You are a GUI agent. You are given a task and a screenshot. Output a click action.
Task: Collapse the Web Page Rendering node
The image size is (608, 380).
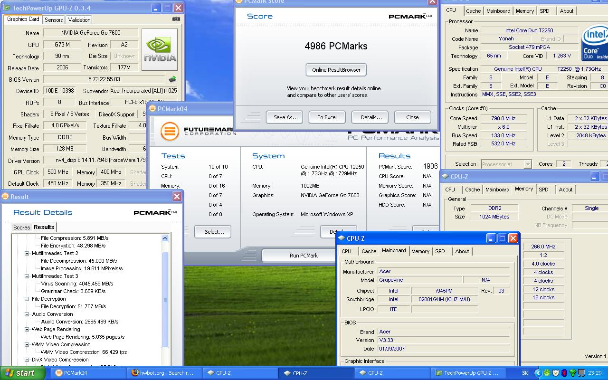pos(27,329)
